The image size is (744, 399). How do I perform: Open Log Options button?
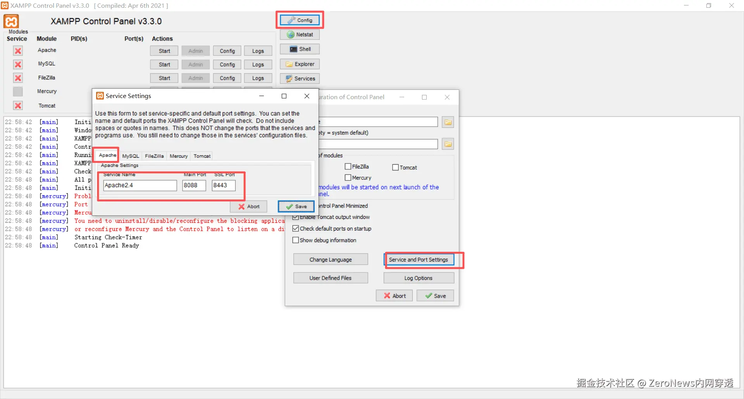pos(418,278)
